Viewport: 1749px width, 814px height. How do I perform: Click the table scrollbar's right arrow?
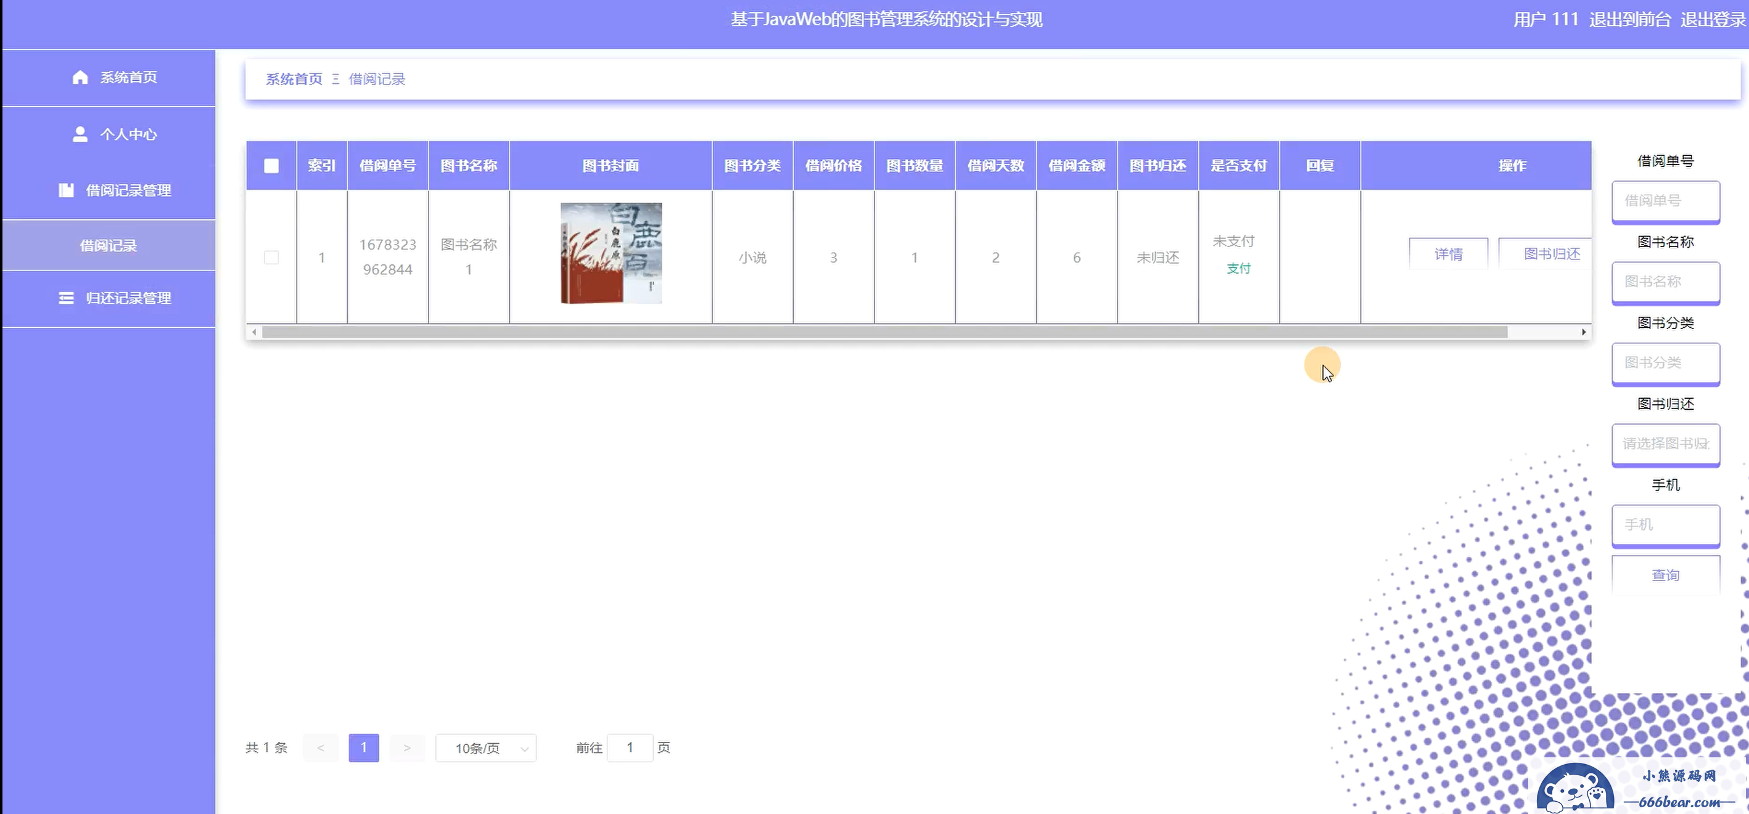tap(1583, 332)
